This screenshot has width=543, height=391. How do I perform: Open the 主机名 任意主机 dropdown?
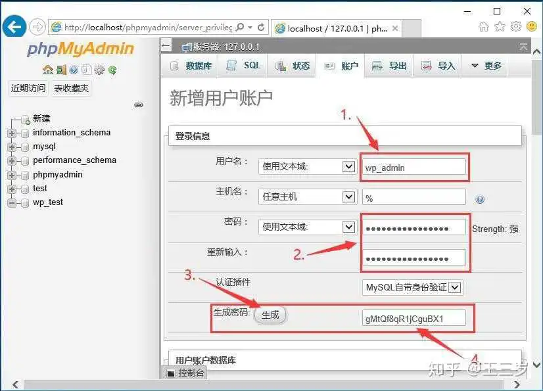click(308, 196)
